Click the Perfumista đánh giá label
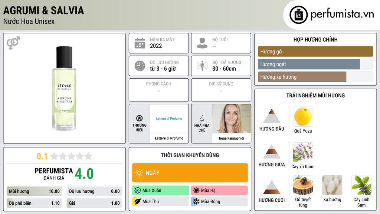 coord(54,174)
